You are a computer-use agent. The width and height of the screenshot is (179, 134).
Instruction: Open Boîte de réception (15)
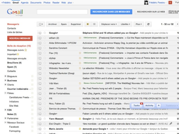pos(19,46)
